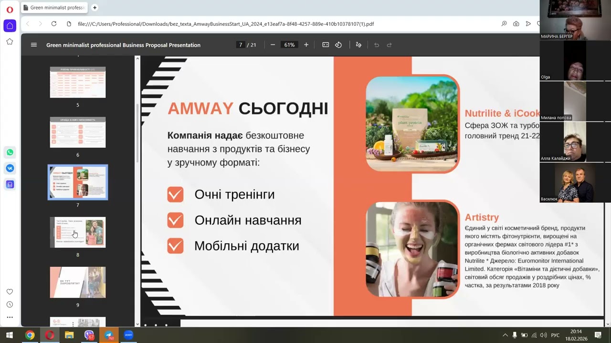Select Василюк participant video tile
The image size is (611, 343).
pos(575,182)
